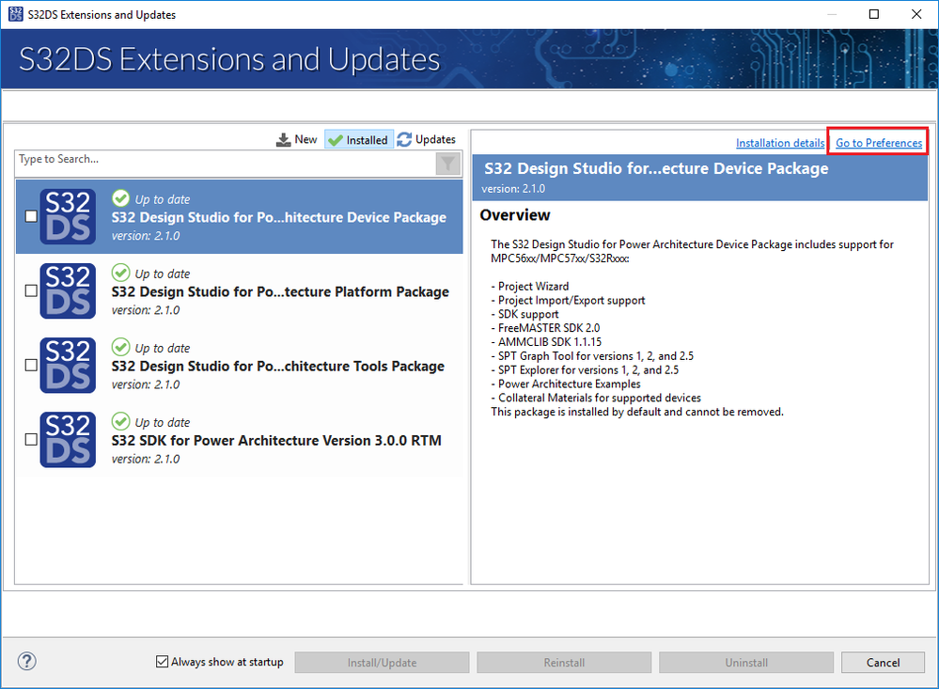Switch to the New tab
939x689 pixels.
296,140
